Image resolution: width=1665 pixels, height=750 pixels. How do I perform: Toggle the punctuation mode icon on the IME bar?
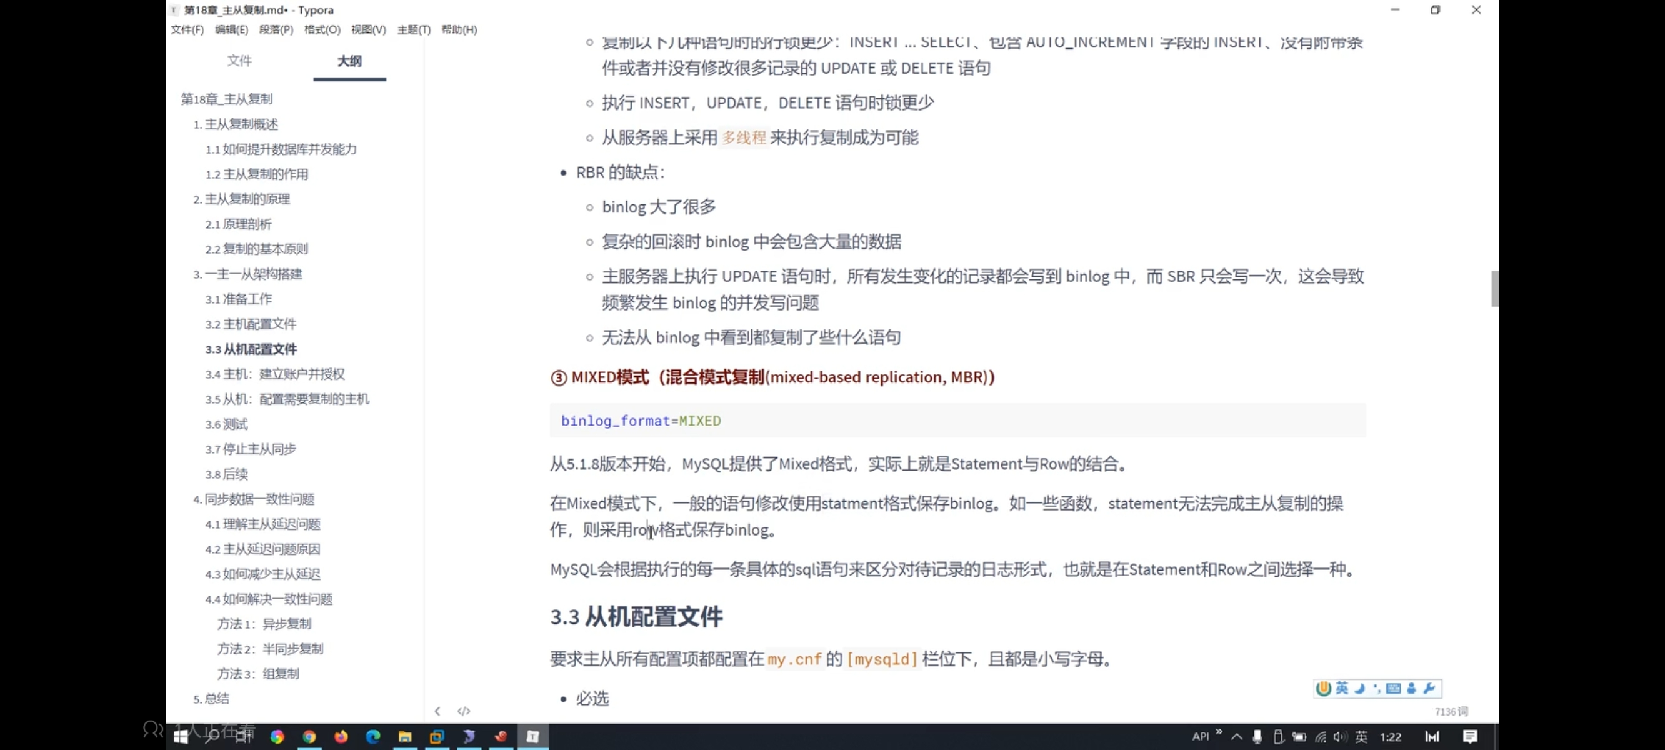coord(1376,689)
